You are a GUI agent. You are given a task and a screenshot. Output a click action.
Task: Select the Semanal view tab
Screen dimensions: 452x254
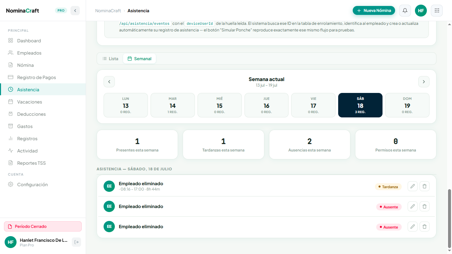click(x=139, y=59)
